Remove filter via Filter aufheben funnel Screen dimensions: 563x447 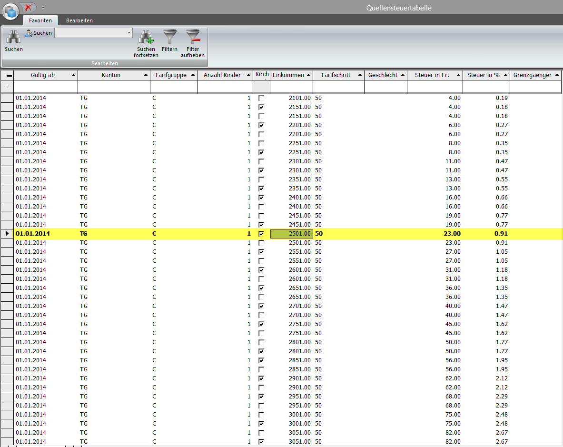pyautogui.click(x=193, y=37)
